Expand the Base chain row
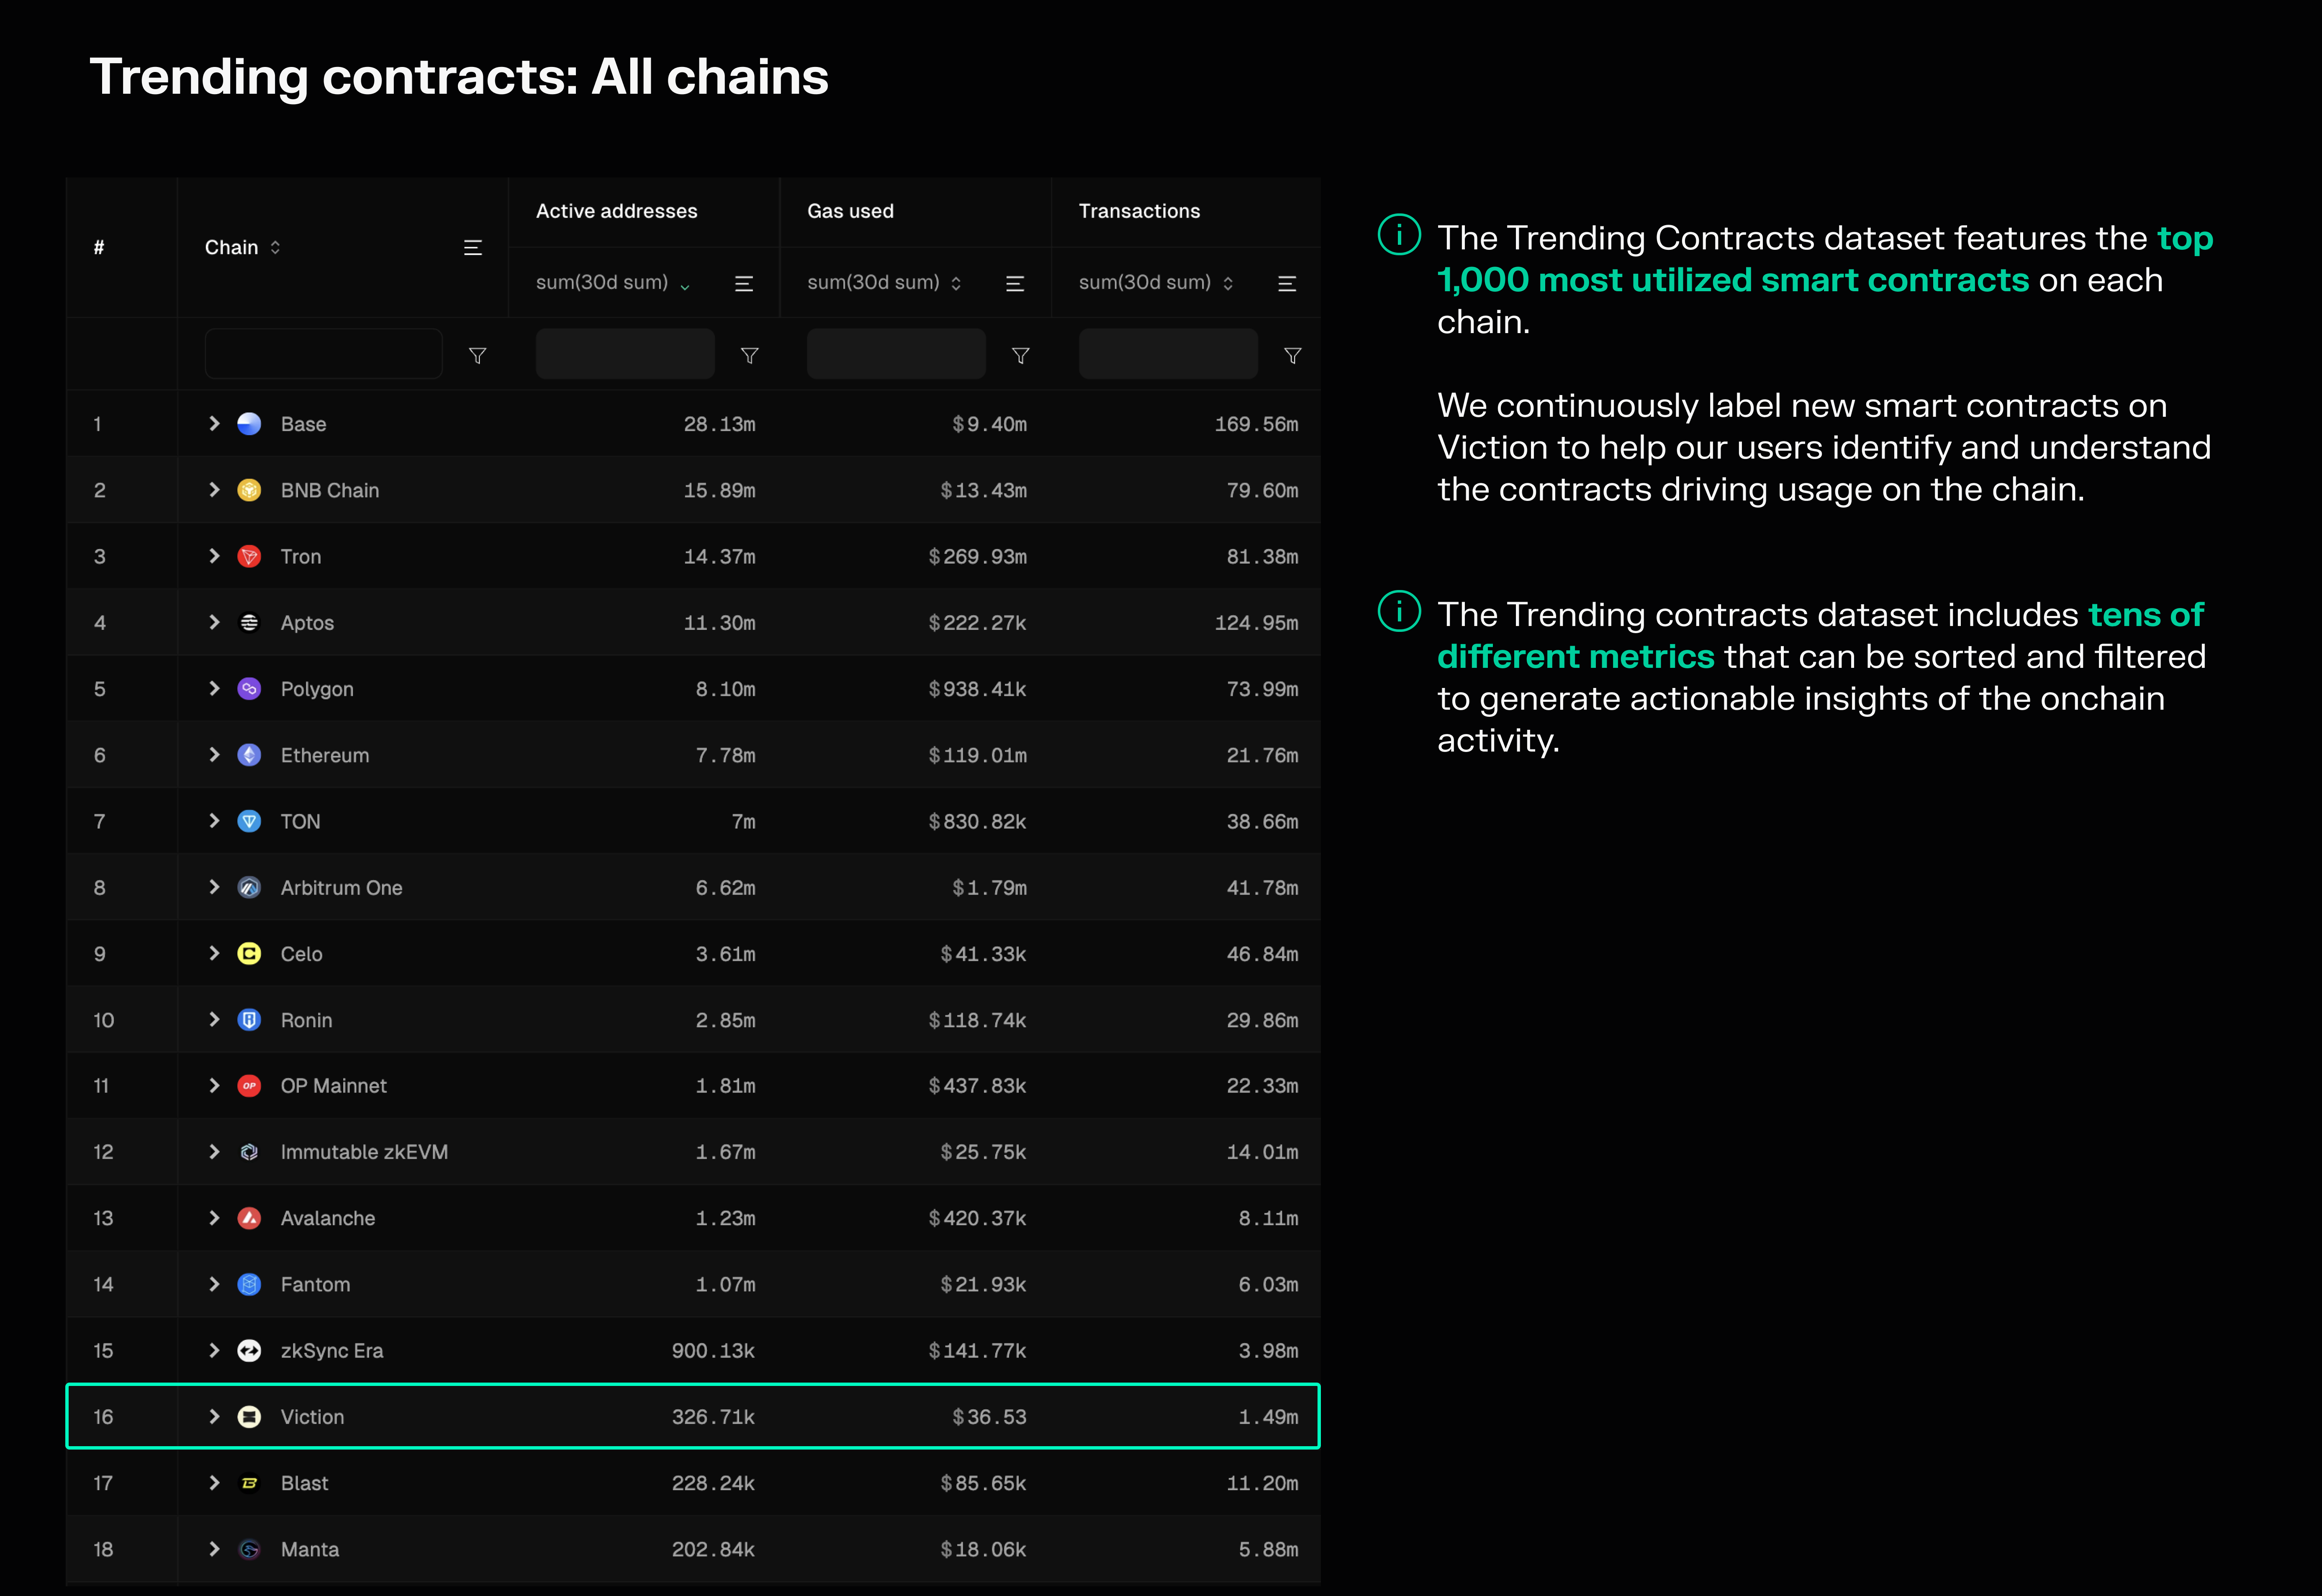The height and width of the screenshot is (1596, 2322). point(214,424)
